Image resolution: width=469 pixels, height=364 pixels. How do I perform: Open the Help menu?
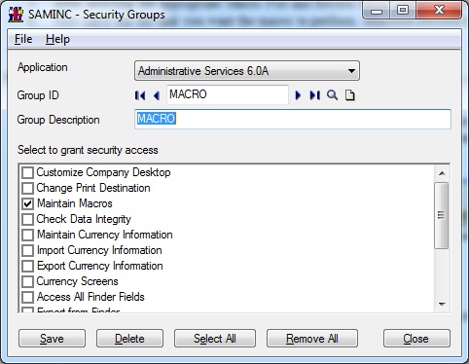[x=57, y=39]
